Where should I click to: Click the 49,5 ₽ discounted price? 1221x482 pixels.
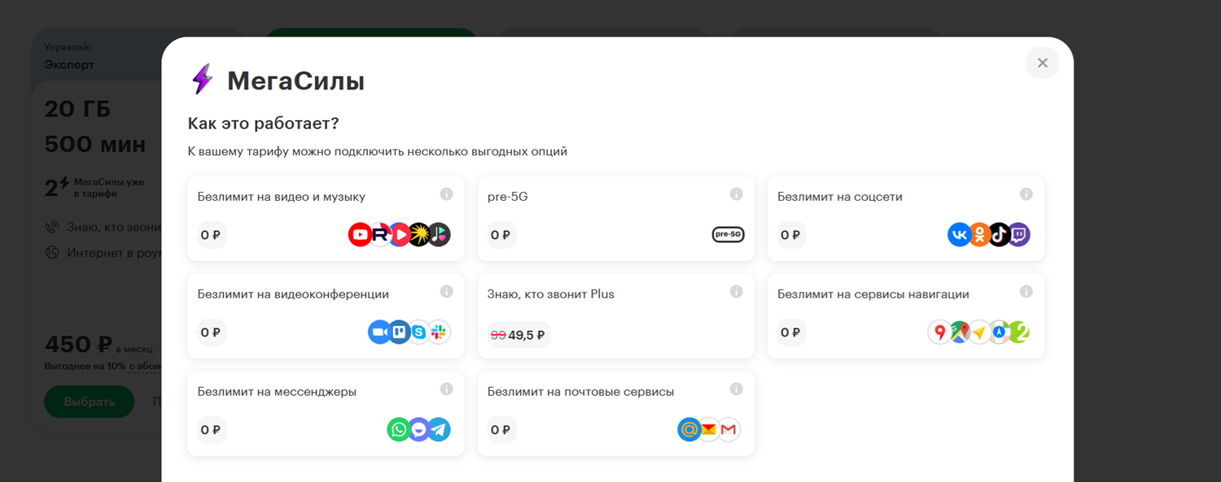pyautogui.click(x=527, y=335)
